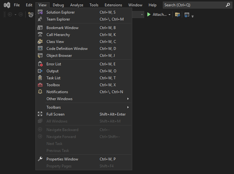The width and height of the screenshot is (234, 174).
Task: Select Solution Explorer menu entry
Action: pos(84,12)
